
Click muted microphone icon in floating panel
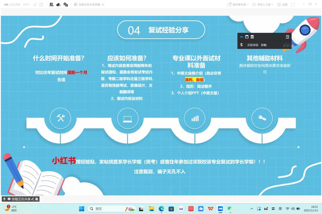[x=241, y=45]
